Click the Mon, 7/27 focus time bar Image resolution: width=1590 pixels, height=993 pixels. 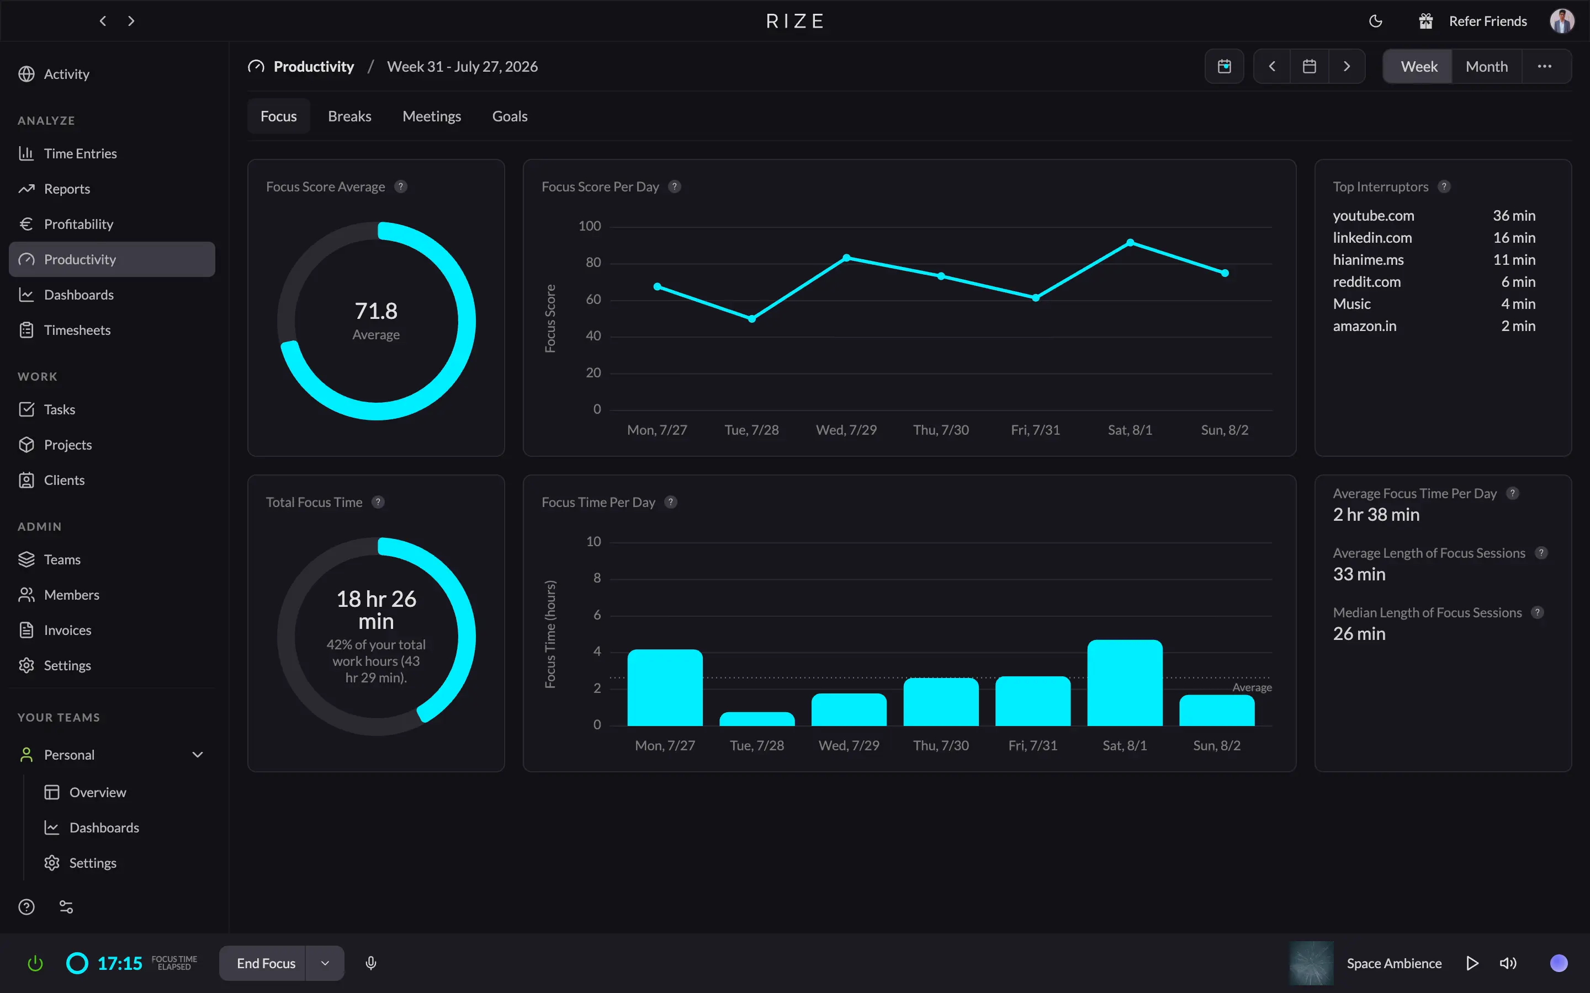click(x=665, y=687)
